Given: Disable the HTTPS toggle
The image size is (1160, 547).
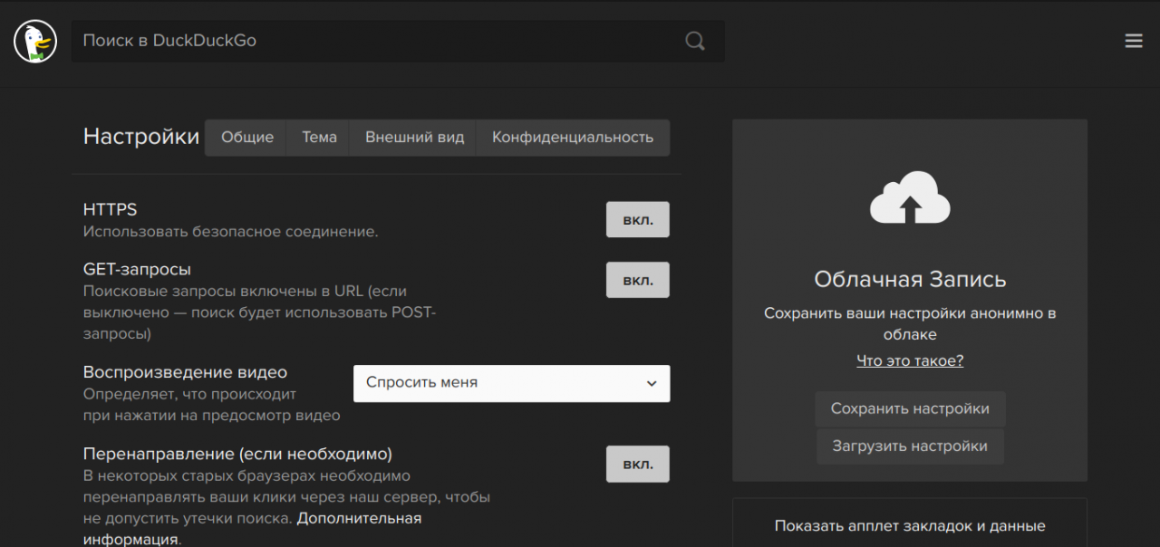Looking at the screenshot, I should (x=637, y=219).
